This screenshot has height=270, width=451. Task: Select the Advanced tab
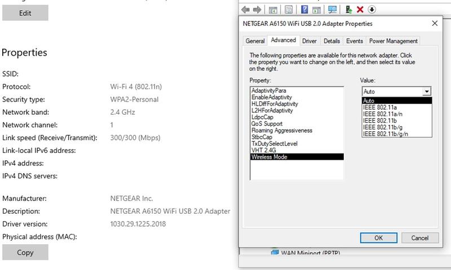click(284, 40)
